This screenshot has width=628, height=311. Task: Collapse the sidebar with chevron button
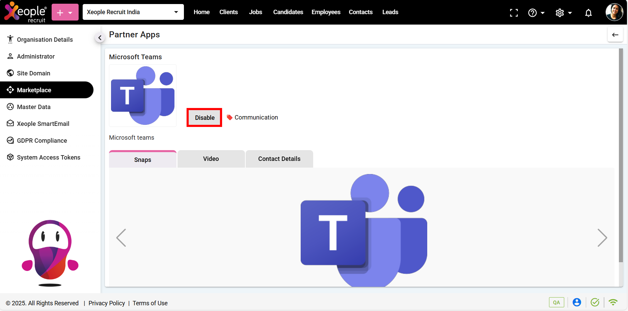100,38
